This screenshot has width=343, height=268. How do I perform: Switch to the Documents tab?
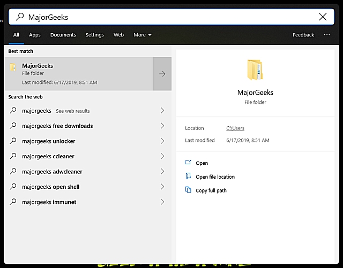pos(63,35)
